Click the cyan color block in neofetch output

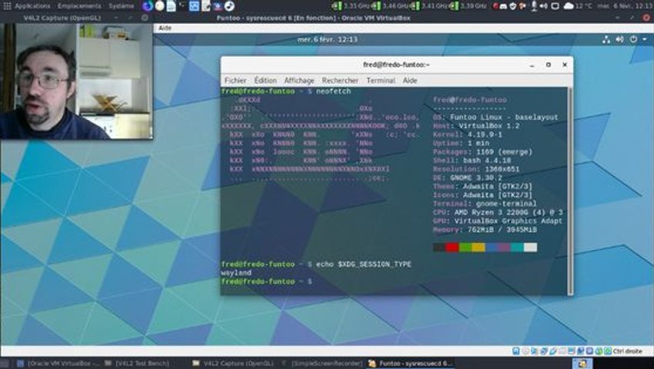[517, 248]
